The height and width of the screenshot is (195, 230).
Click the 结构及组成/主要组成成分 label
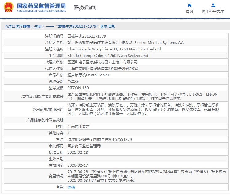click(42, 96)
